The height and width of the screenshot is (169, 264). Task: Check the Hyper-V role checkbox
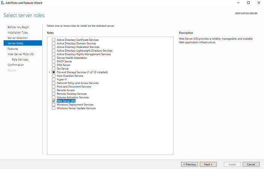[54, 79]
